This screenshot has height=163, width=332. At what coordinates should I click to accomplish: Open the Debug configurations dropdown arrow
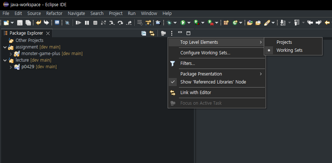(x=175, y=23)
